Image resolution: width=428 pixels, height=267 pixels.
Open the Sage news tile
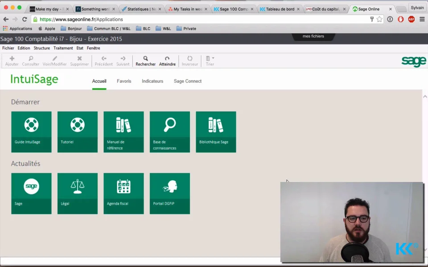[31, 194]
